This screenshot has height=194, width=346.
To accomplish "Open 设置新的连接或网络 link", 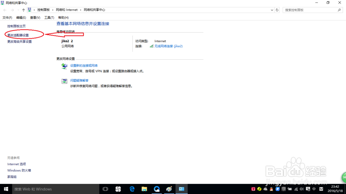I will tap(84, 66).
